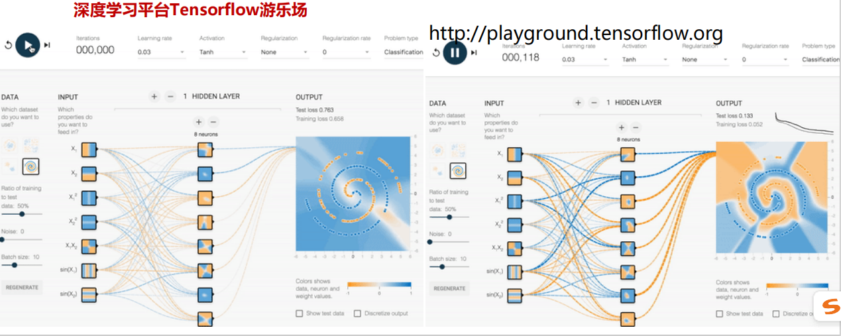
Task: Open Activation Tanh dropdown in left playground
Action: click(223, 52)
